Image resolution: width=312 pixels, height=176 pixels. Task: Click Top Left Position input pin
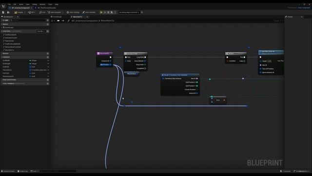[261, 68]
